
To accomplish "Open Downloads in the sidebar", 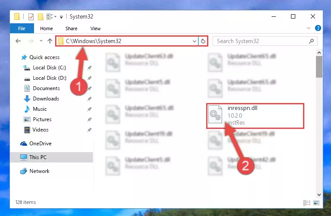I will tap(46, 99).
